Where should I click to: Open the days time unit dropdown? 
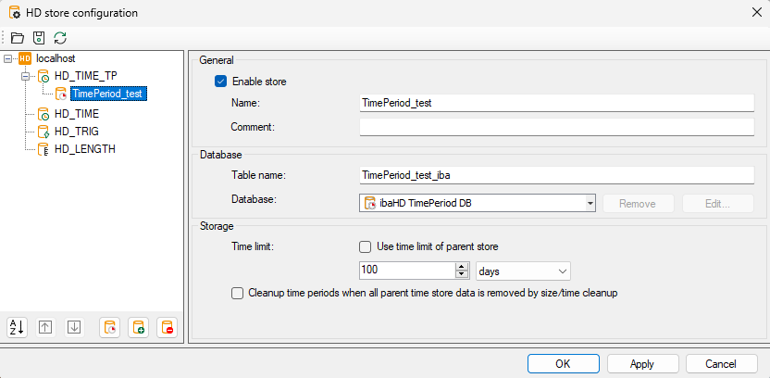click(x=523, y=271)
